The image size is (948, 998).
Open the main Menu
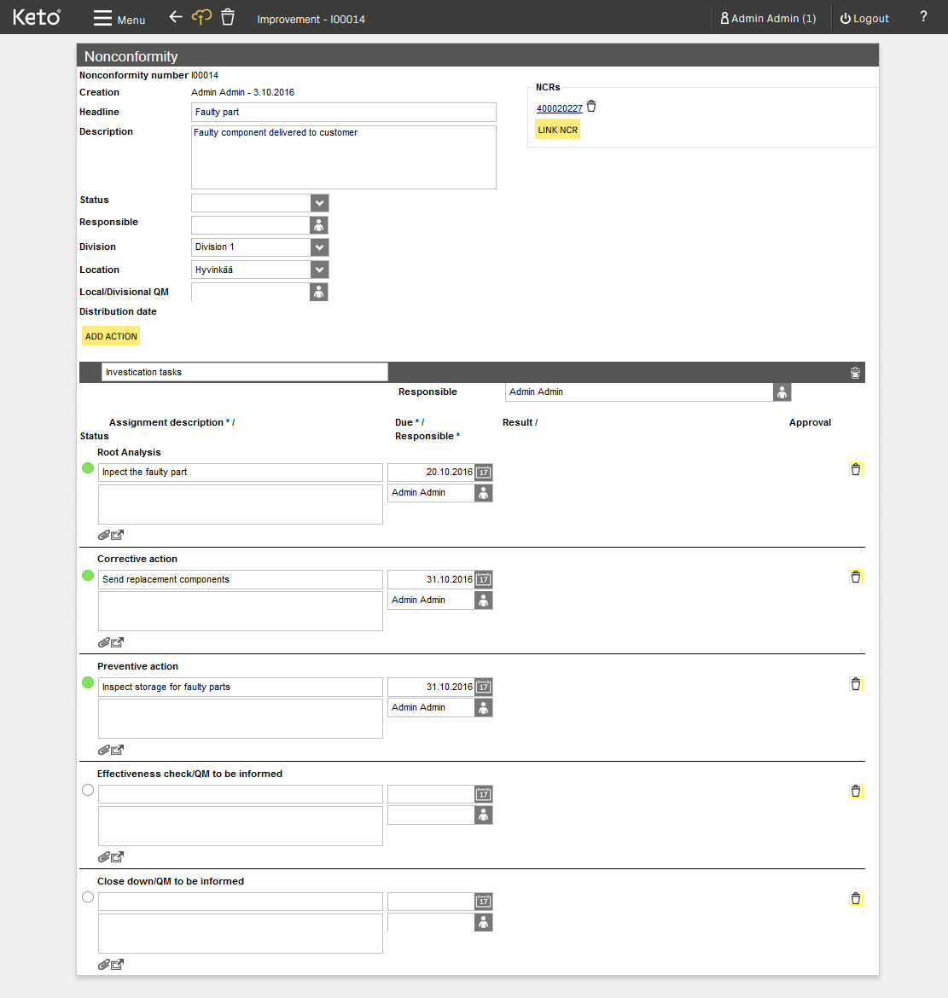pos(119,19)
